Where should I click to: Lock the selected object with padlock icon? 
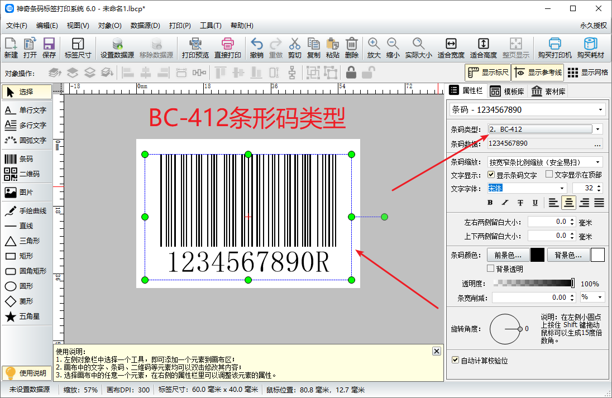pyautogui.click(x=351, y=72)
